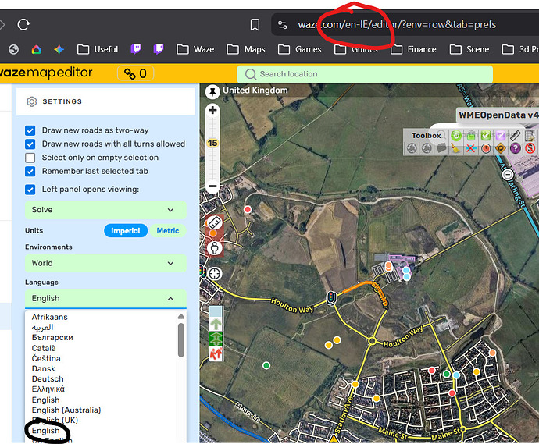Open the Finance bookmarks folder
This screenshot has width=539, height=444.
(x=413, y=49)
